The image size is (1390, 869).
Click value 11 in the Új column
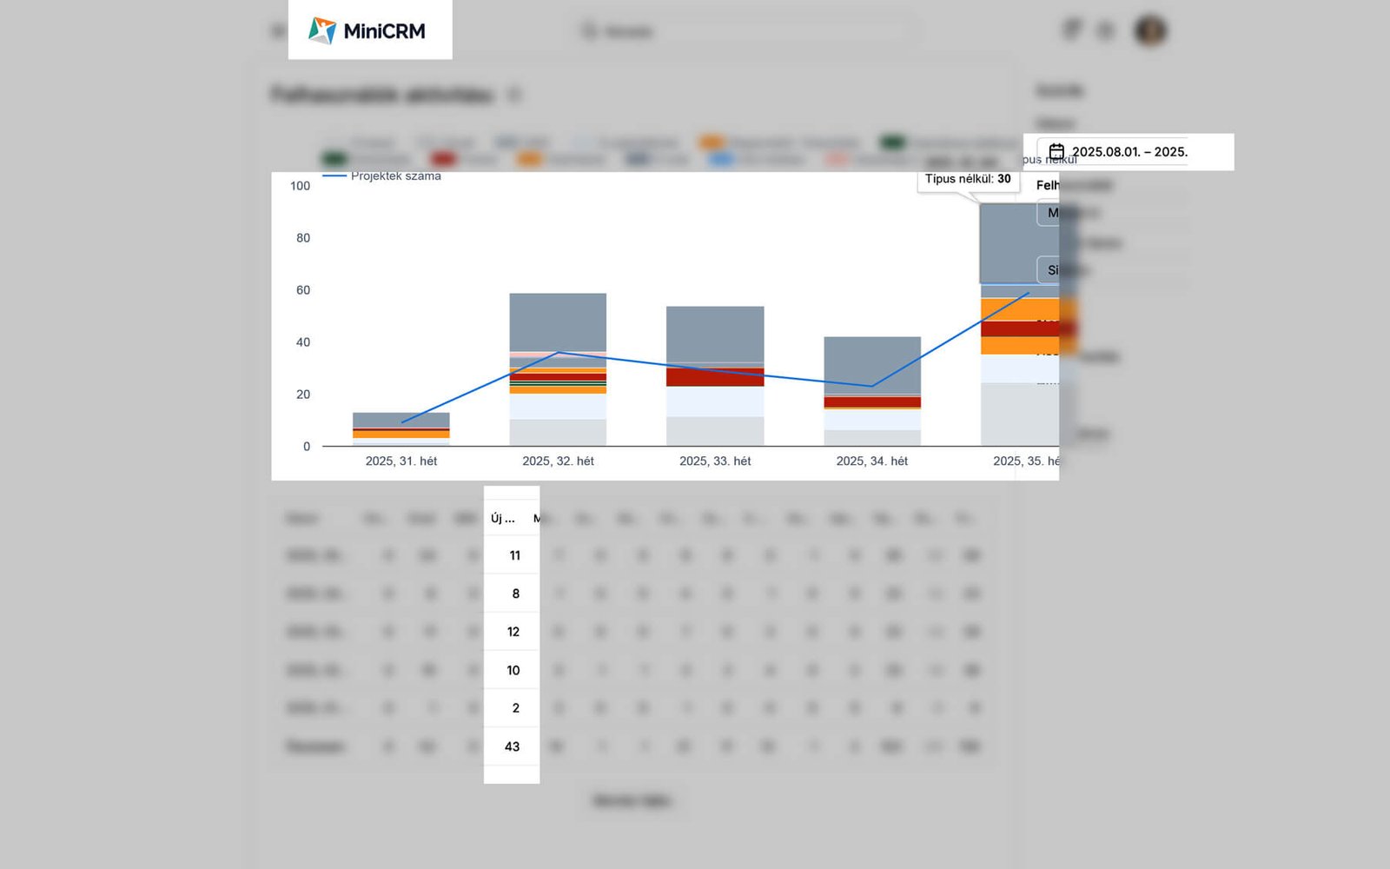tap(514, 555)
